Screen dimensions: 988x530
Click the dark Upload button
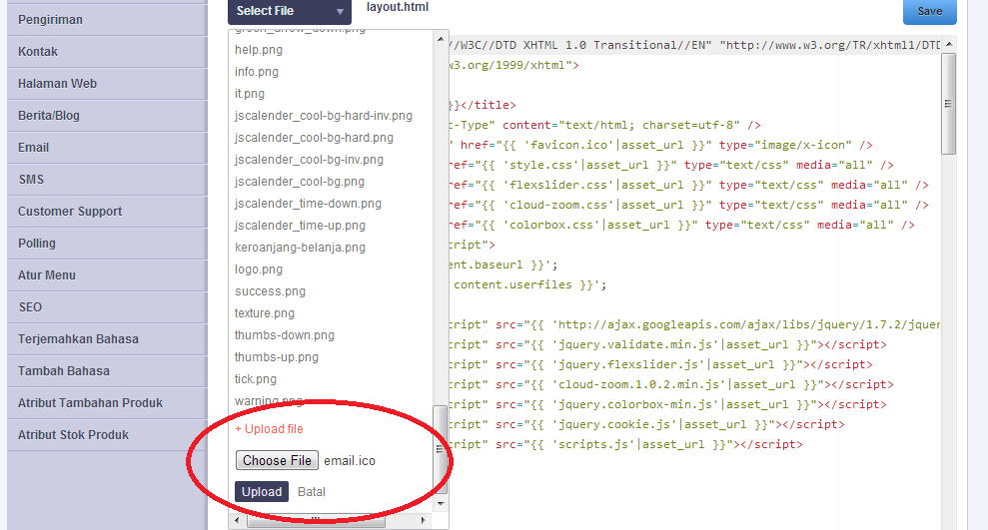tap(262, 492)
